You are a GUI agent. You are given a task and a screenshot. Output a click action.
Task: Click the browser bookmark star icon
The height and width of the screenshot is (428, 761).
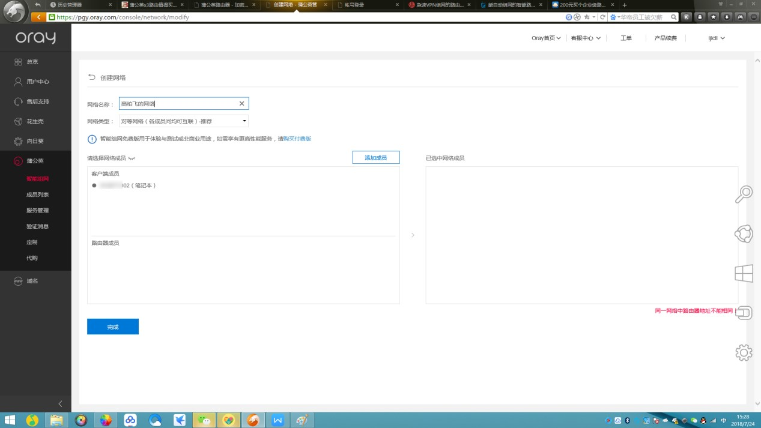point(587,17)
